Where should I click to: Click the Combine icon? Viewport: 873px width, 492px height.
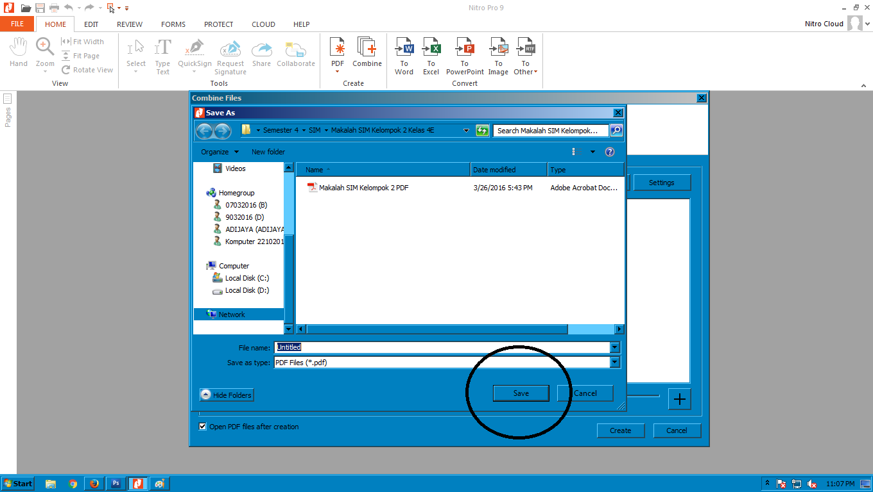click(x=367, y=54)
